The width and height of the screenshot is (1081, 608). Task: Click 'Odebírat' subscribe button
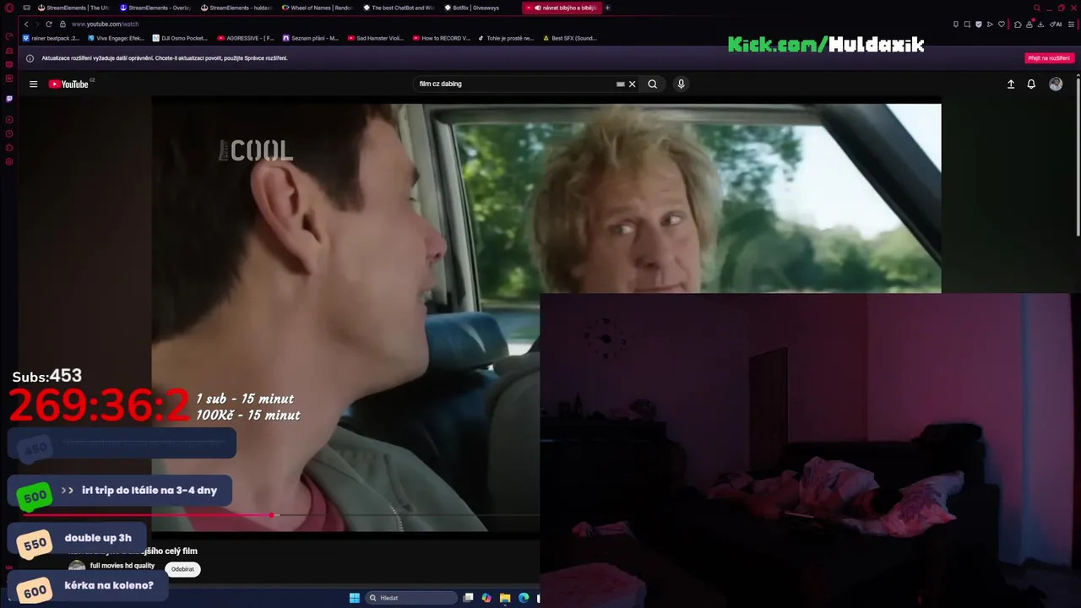pos(182,569)
